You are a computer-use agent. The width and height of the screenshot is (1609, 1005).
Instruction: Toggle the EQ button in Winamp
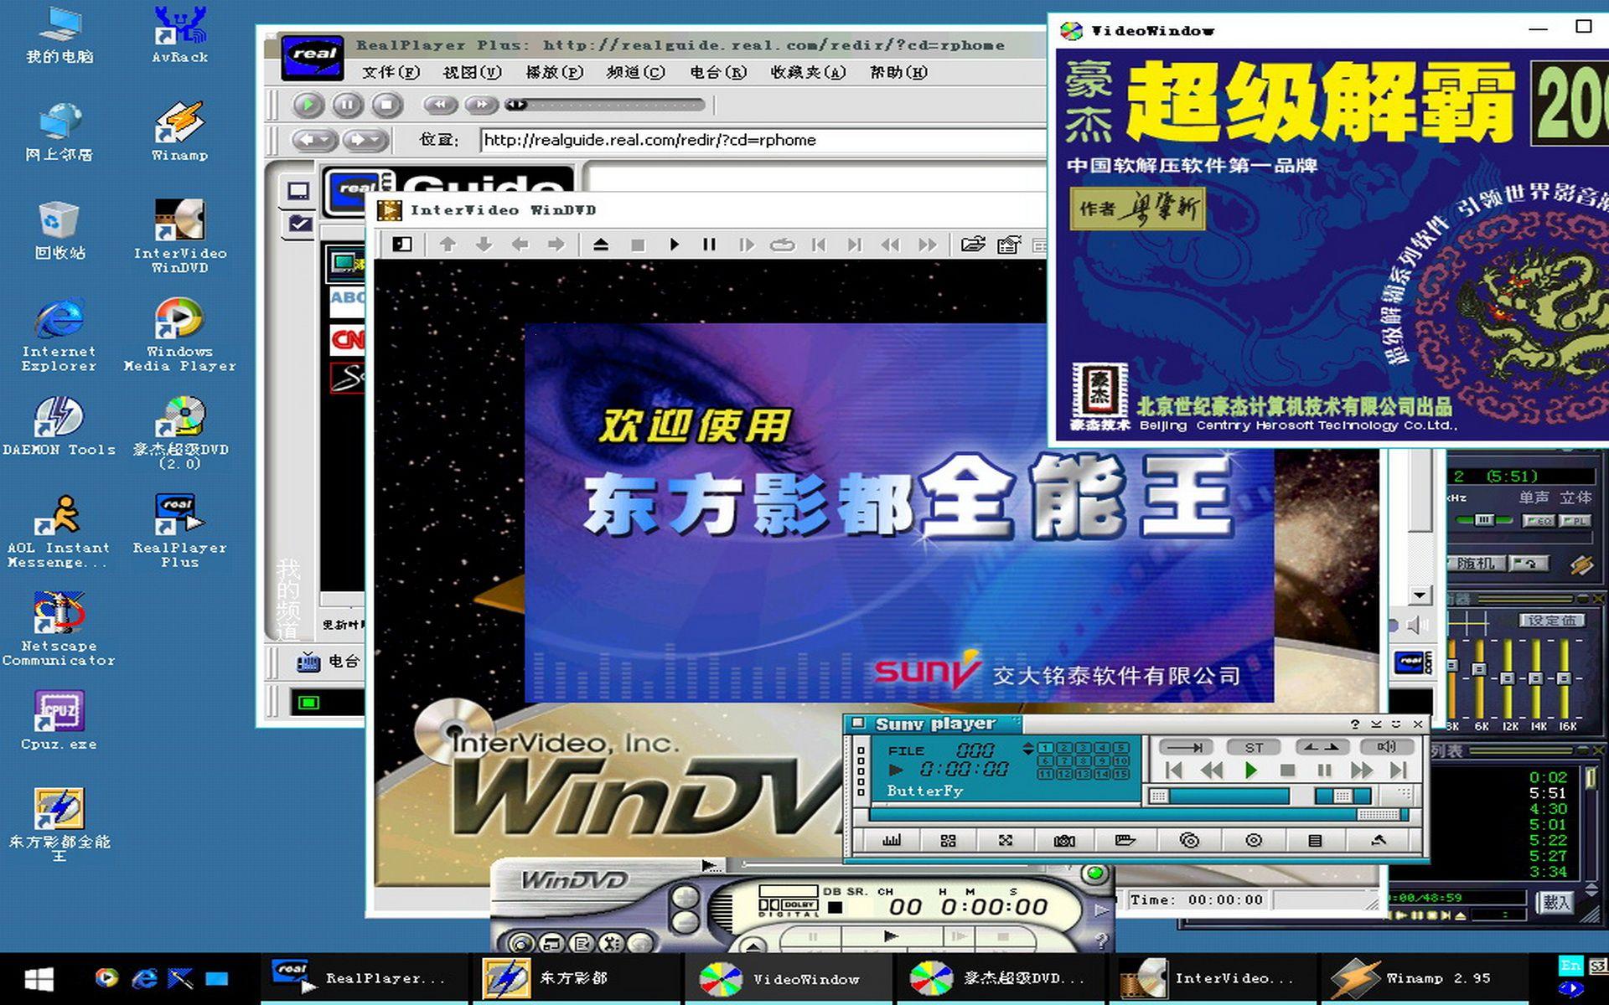pyautogui.click(x=1539, y=521)
